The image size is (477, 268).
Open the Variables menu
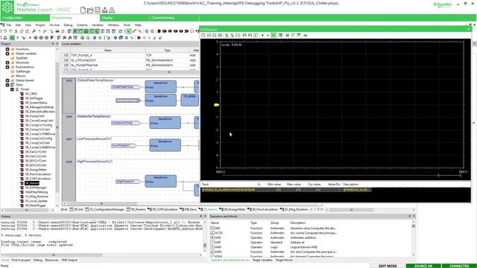[98, 25]
